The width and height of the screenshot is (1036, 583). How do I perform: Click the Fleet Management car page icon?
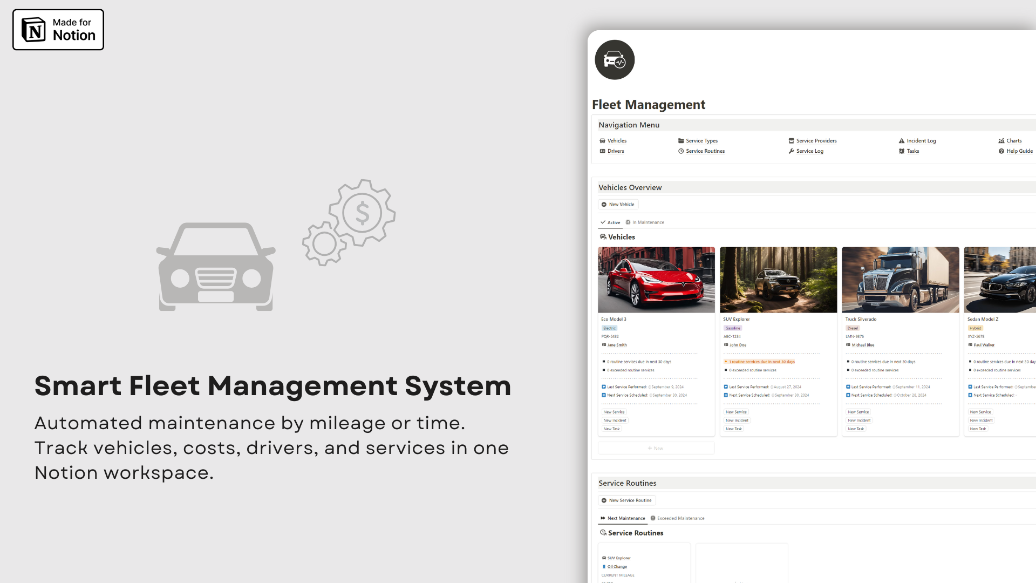coord(615,59)
